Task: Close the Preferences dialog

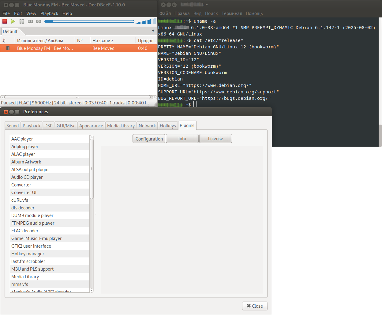Action: coord(255,306)
